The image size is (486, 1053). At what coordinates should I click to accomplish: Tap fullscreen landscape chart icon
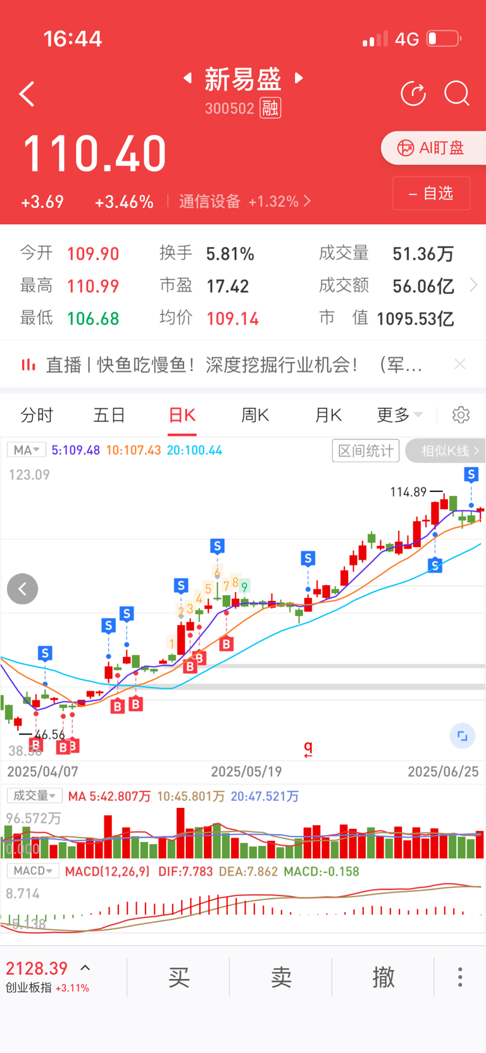(x=463, y=736)
